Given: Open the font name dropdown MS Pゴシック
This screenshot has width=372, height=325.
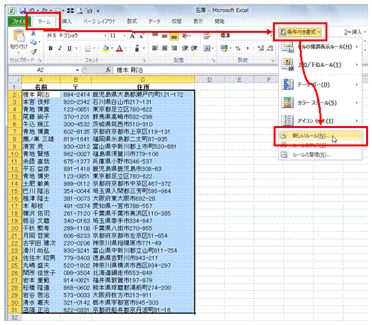Looking at the screenshot, I should [x=76, y=35].
